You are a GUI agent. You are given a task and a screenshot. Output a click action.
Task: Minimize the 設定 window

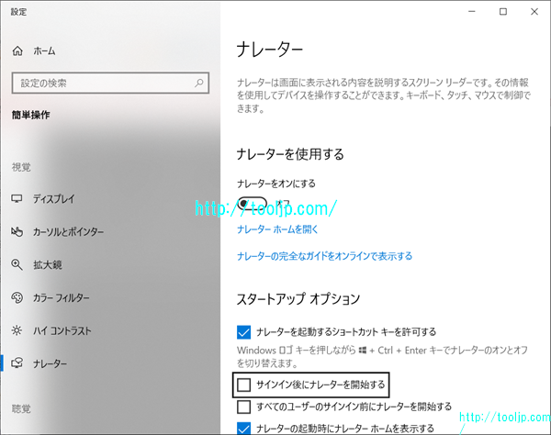(472, 12)
